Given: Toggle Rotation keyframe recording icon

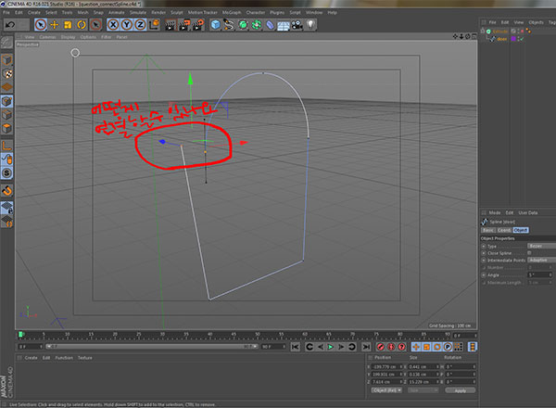Looking at the screenshot, I should pos(437,347).
